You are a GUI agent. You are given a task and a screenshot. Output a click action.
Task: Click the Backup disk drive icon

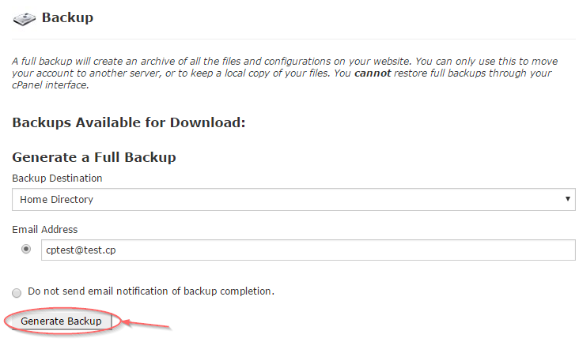click(24, 18)
